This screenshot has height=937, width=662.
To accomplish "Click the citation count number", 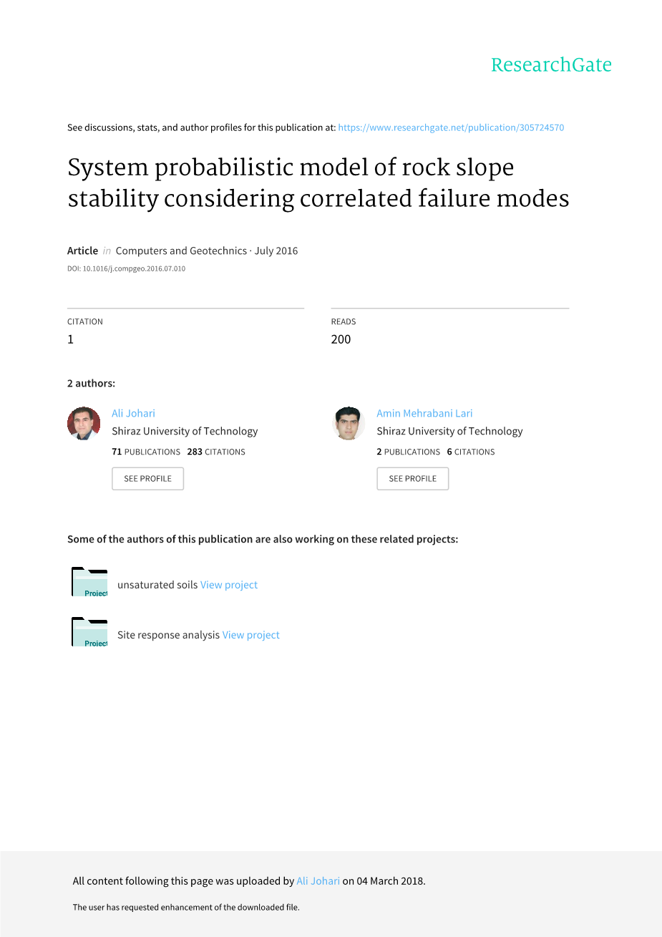I will tap(71, 339).
